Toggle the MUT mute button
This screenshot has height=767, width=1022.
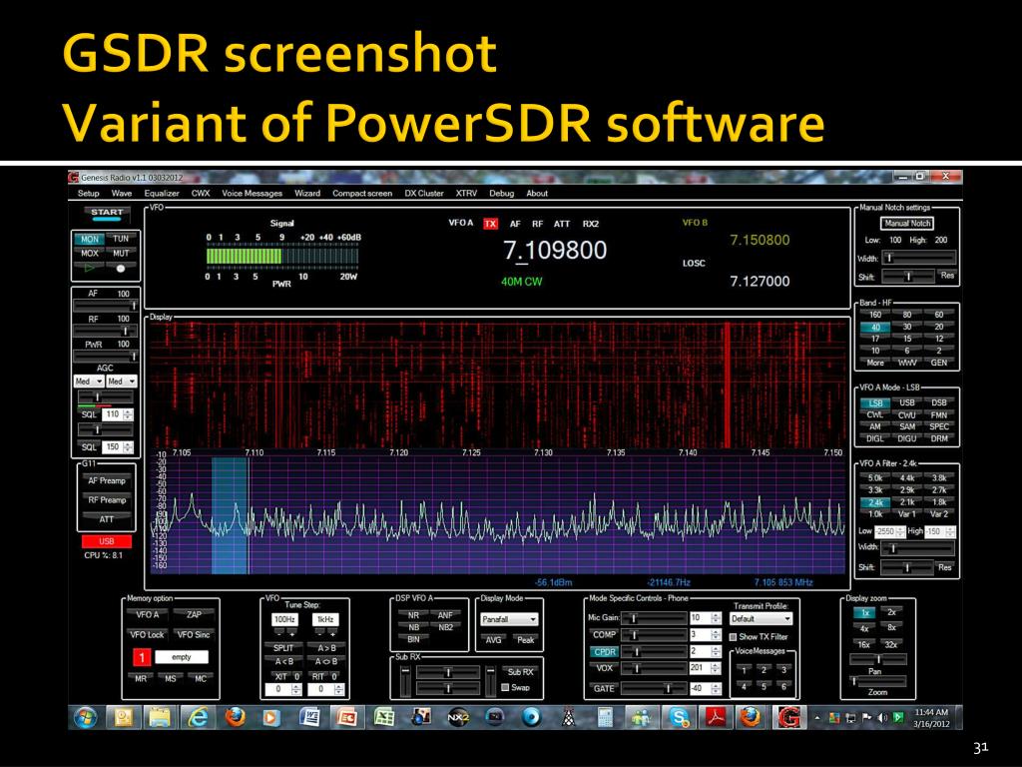tap(121, 253)
